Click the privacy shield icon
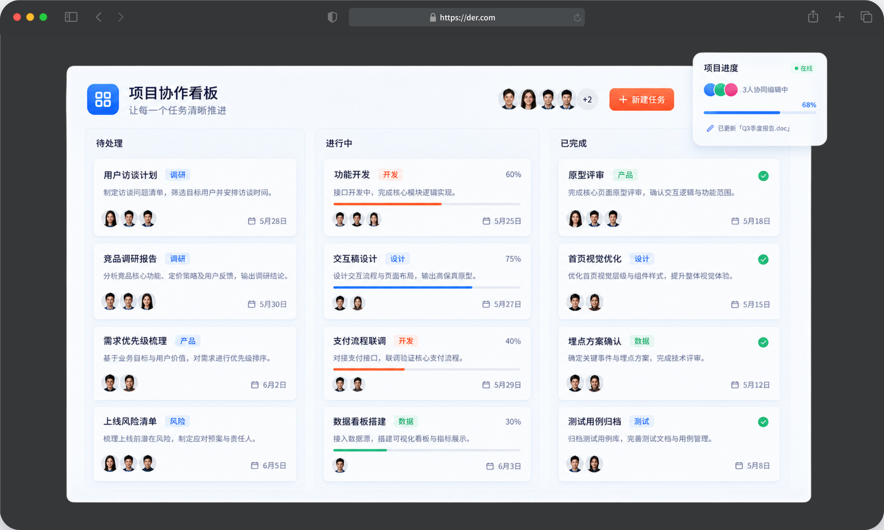The width and height of the screenshot is (884, 530). tap(332, 17)
